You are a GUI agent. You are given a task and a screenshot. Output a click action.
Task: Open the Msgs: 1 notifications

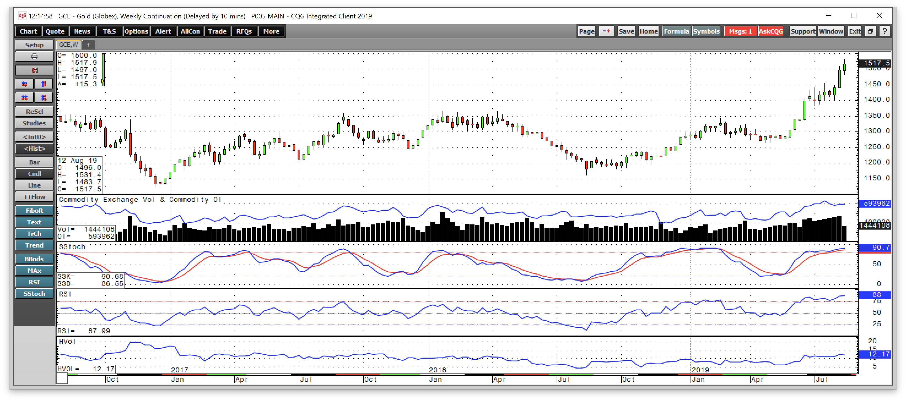click(x=740, y=31)
